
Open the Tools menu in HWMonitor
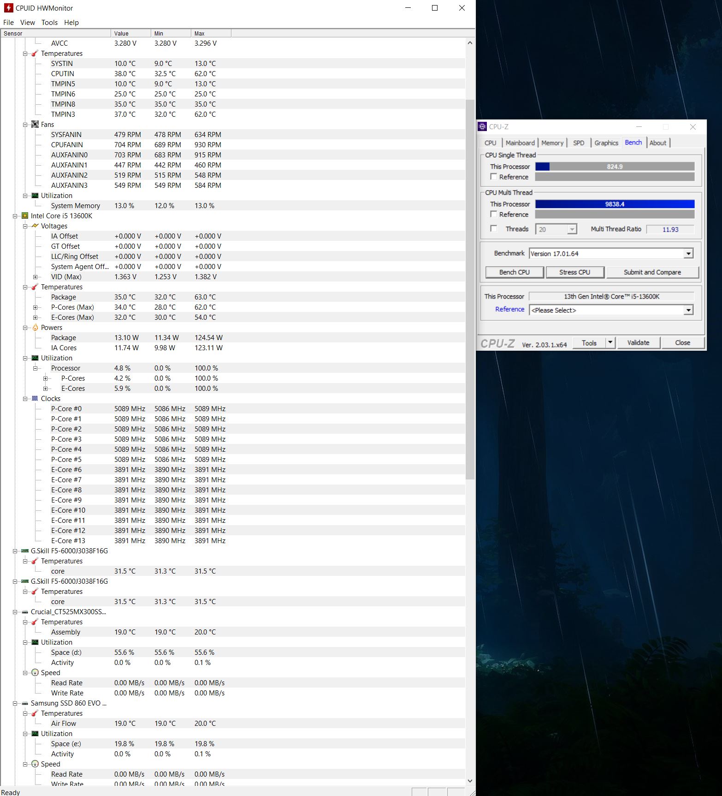click(x=49, y=22)
